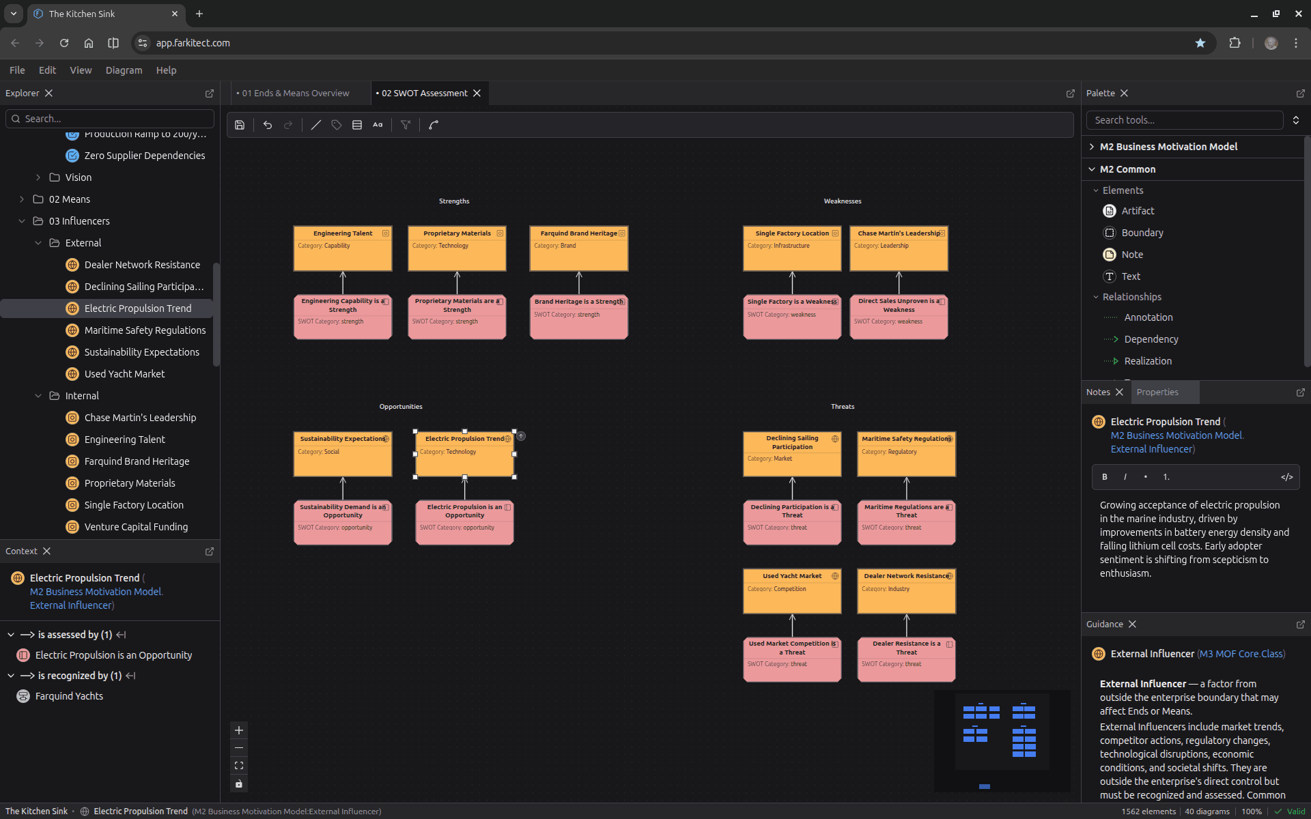The image size is (1311, 819).
Task: Pop out the Palette panel
Action: click(x=1301, y=94)
